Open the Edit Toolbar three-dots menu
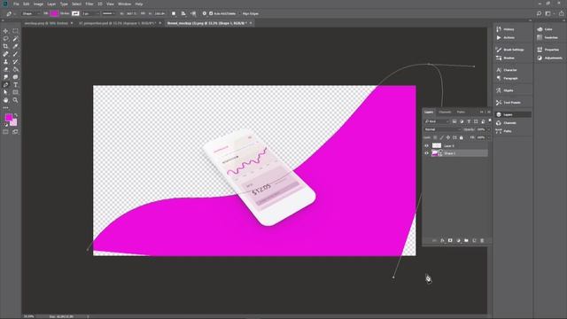 click(x=6, y=108)
